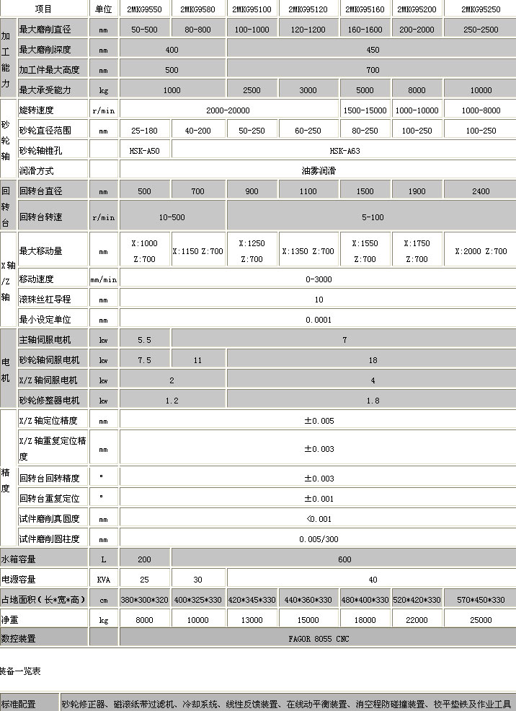Click the FAGOR 8055 CNC cell
The width and height of the screenshot is (516, 711).
pos(318,639)
